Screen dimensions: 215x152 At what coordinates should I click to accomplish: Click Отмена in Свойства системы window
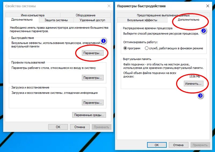click(80, 127)
